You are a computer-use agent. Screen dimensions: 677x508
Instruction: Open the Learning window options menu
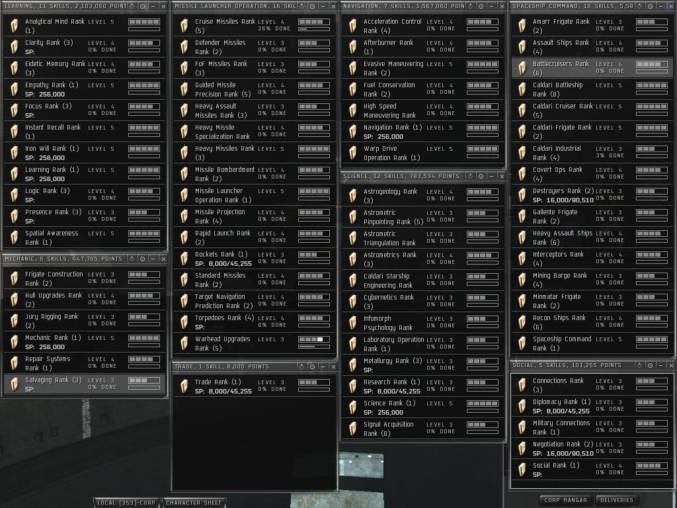point(132,6)
